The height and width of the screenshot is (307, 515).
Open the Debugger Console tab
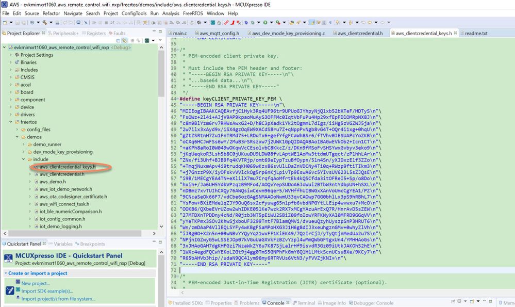(371, 303)
